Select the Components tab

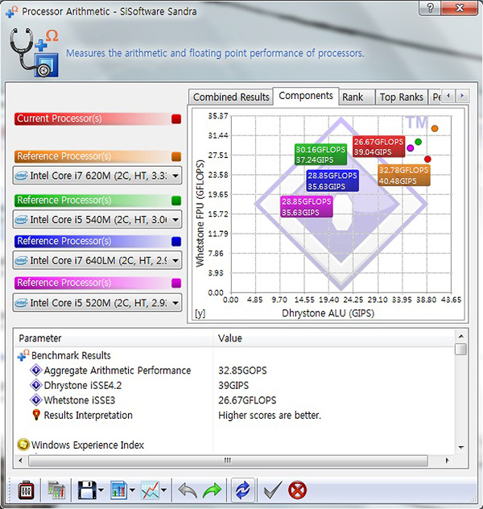[306, 96]
